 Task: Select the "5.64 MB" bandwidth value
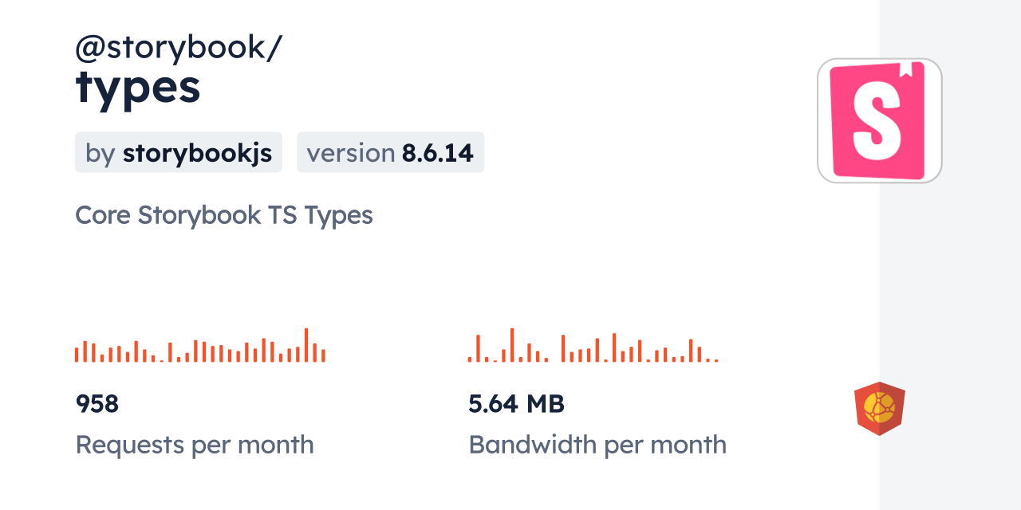click(x=516, y=404)
